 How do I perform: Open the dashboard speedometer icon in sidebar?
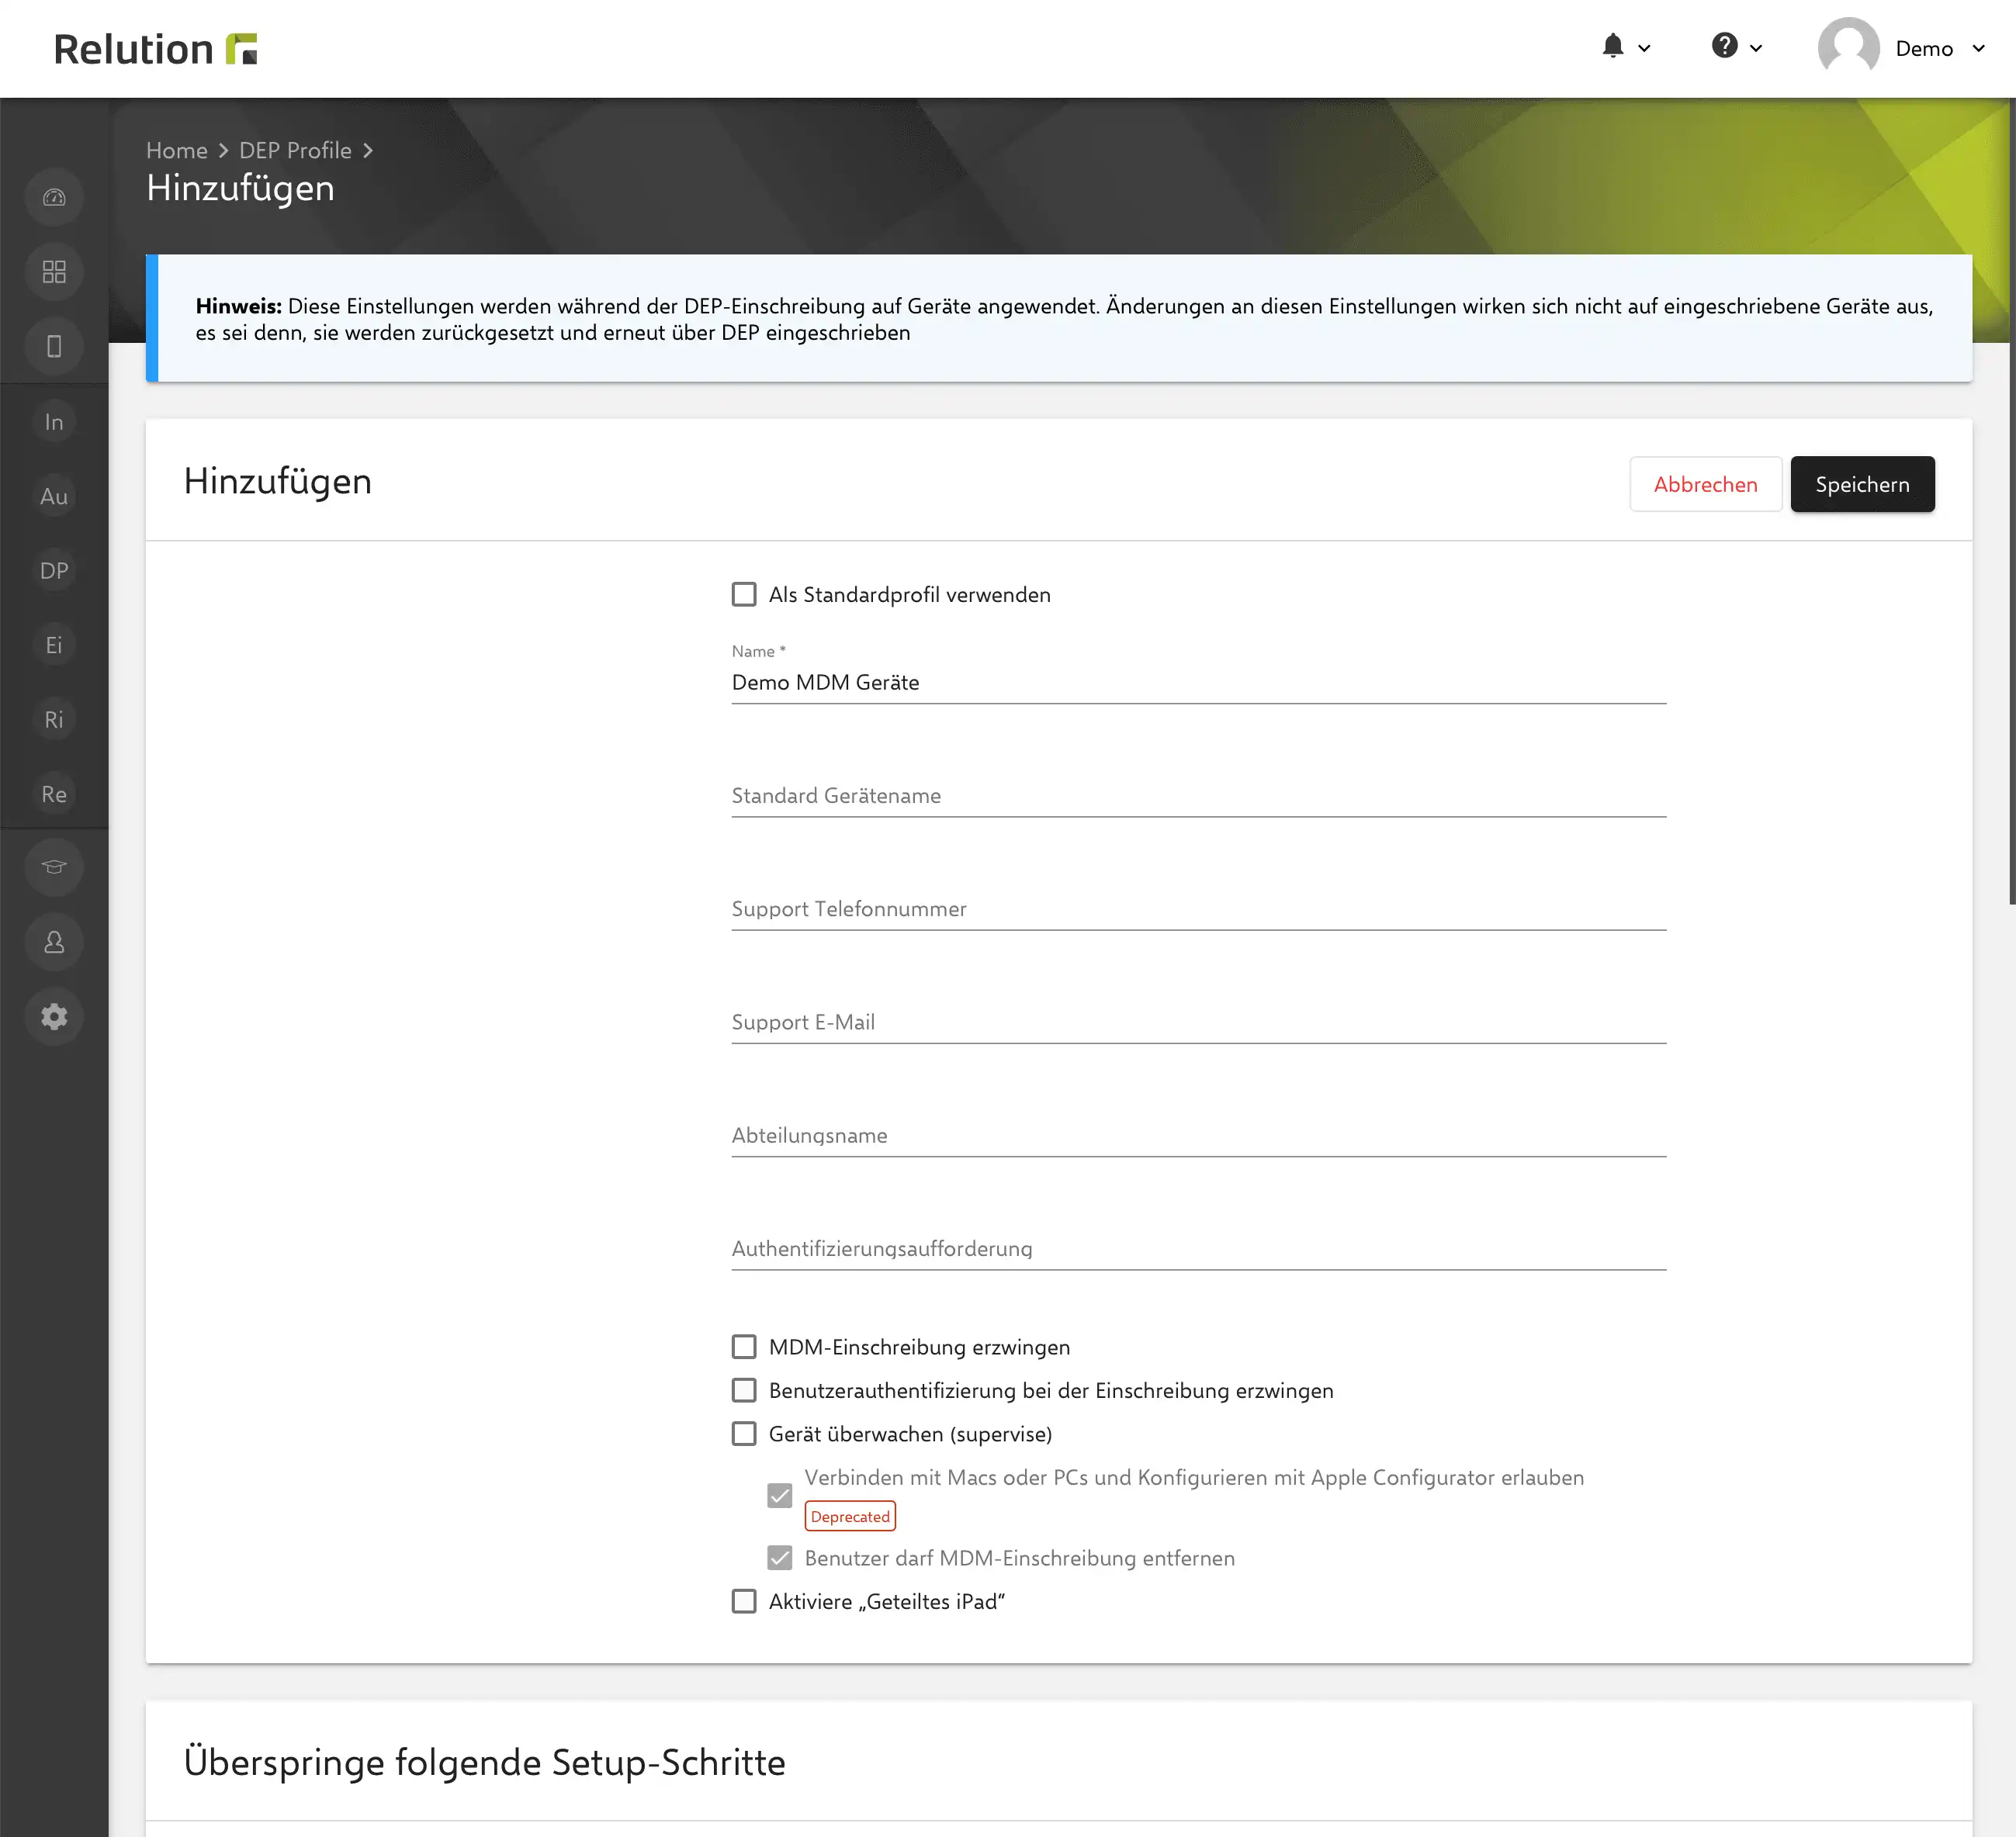[x=54, y=197]
